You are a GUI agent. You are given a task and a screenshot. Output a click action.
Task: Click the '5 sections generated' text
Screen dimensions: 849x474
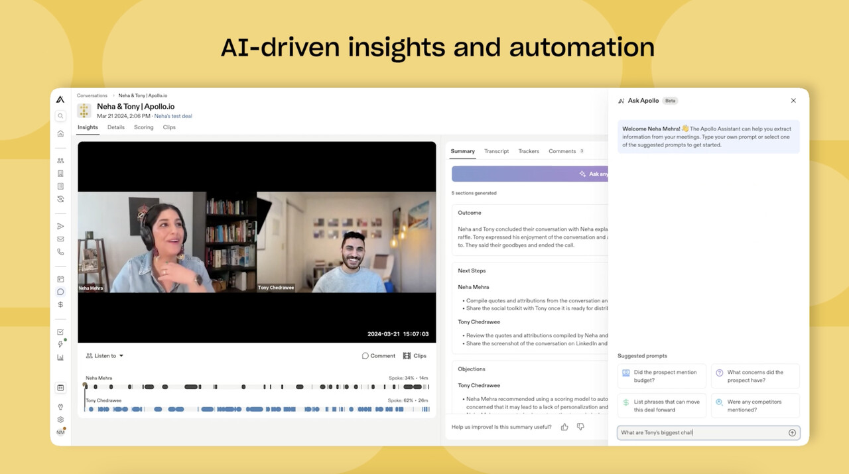click(474, 193)
